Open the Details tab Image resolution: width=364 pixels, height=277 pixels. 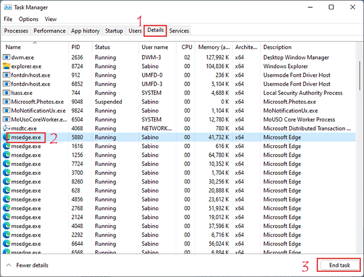click(155, 30)
